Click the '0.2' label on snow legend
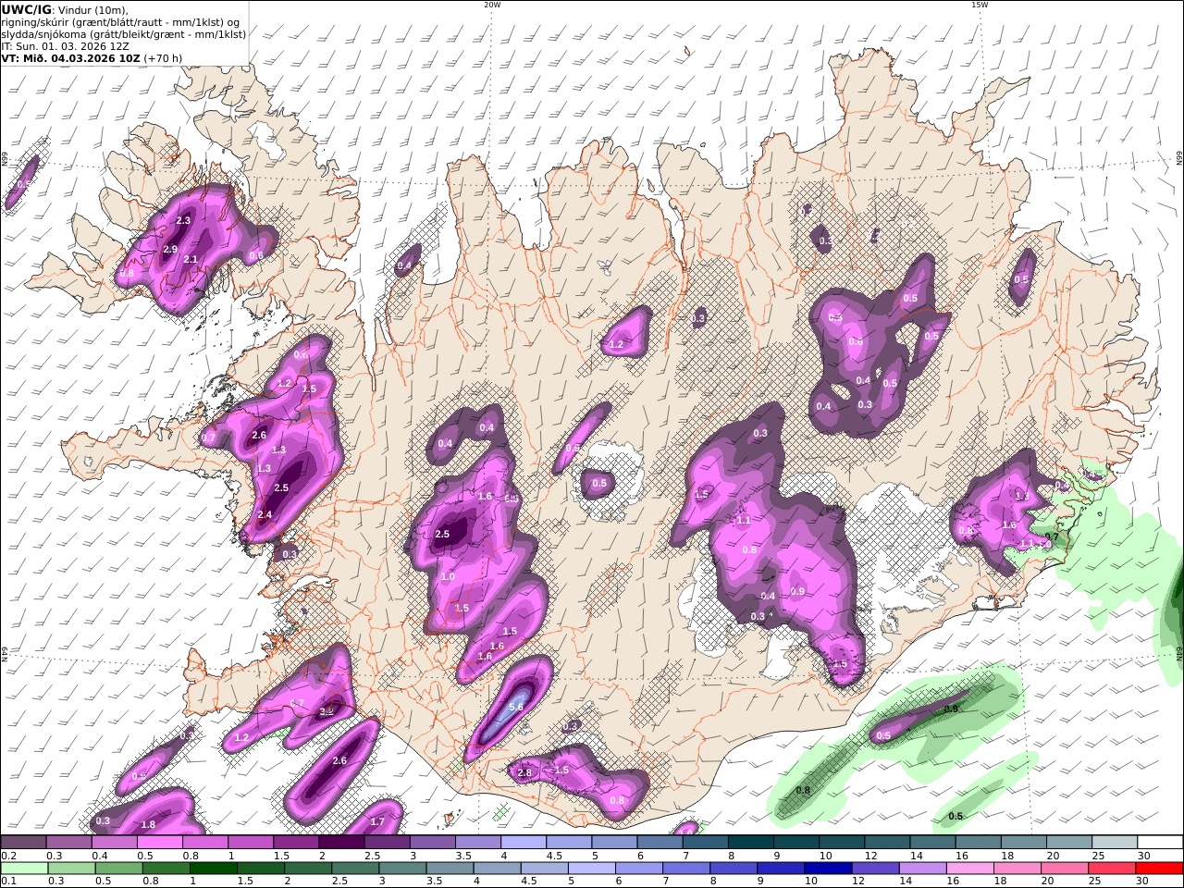 tap(7, 856)
